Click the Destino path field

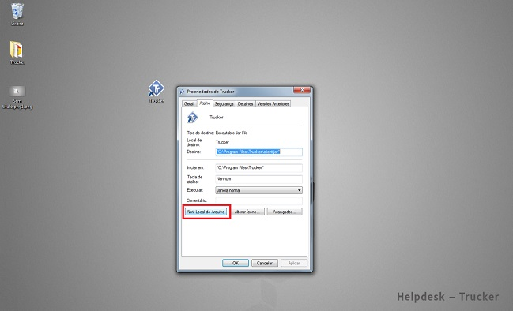258,152
